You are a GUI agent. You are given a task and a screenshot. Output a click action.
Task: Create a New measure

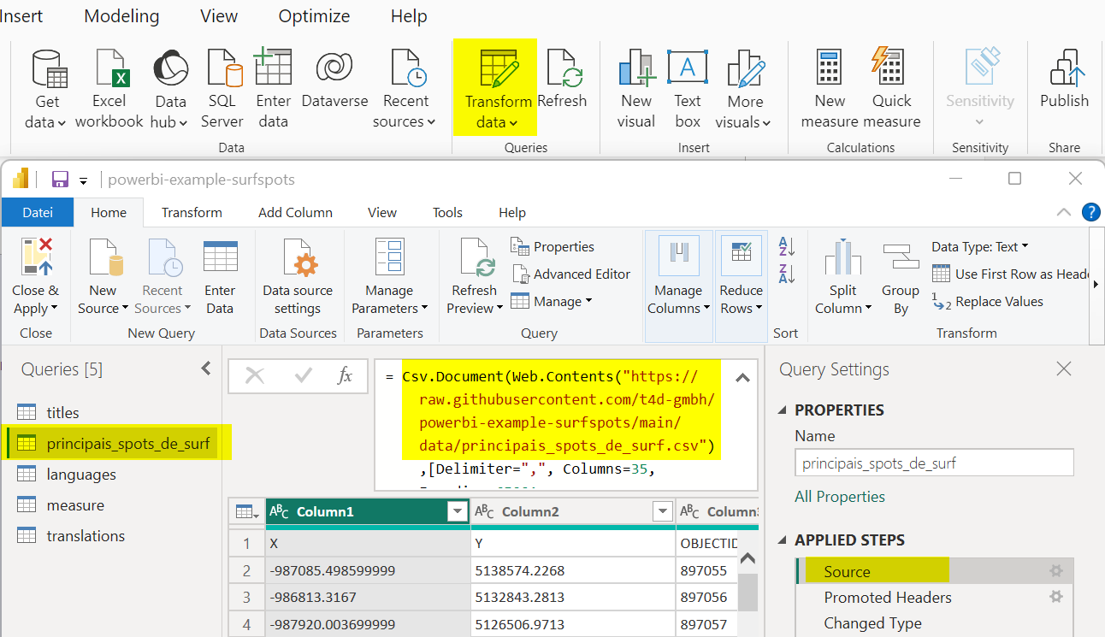point(830,90)
